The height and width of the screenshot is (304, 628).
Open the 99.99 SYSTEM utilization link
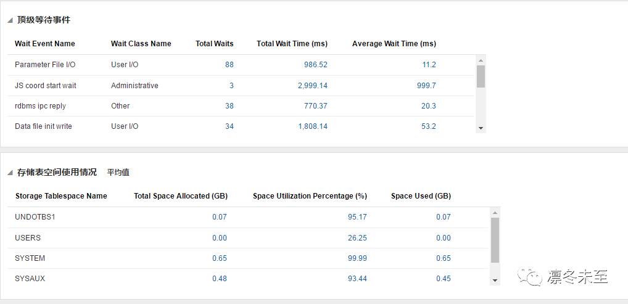click(x=357, y=258)
